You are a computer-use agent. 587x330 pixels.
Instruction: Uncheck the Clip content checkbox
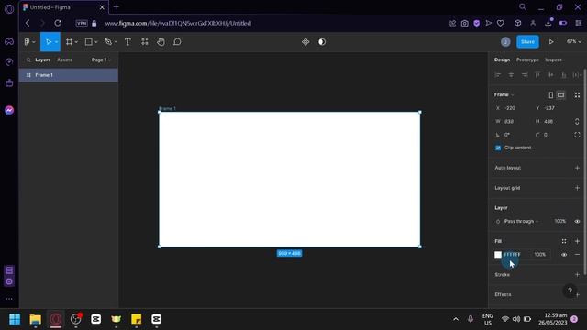pos(498,148)
